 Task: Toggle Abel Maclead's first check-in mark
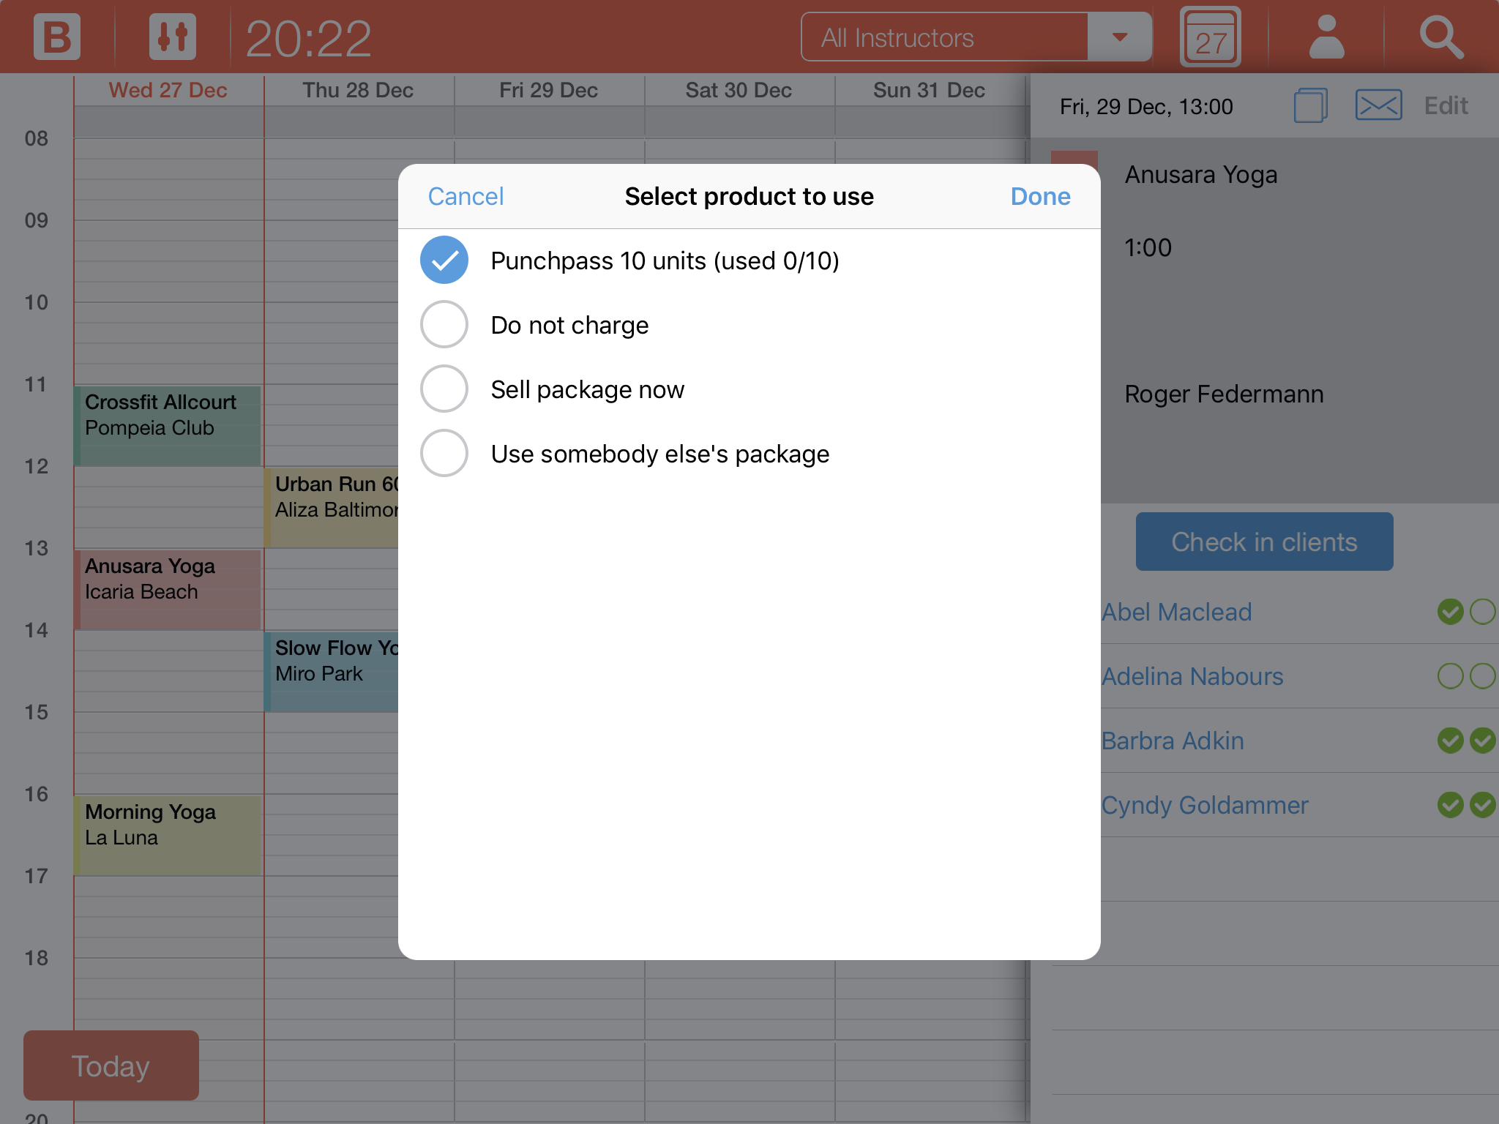1450,612
